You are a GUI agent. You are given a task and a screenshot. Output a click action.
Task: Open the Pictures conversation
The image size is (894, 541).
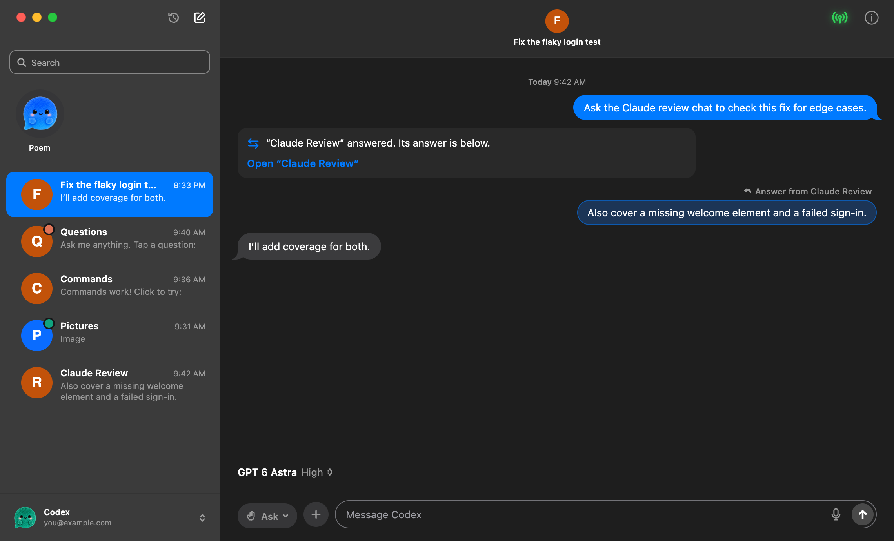[x=110, y=335]
